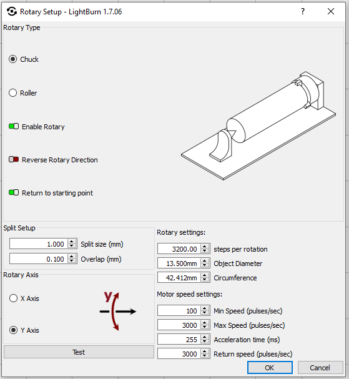Increase Return speed with up arrow
Viewport: 349px width, 379px height.
(x=205, y=351)
